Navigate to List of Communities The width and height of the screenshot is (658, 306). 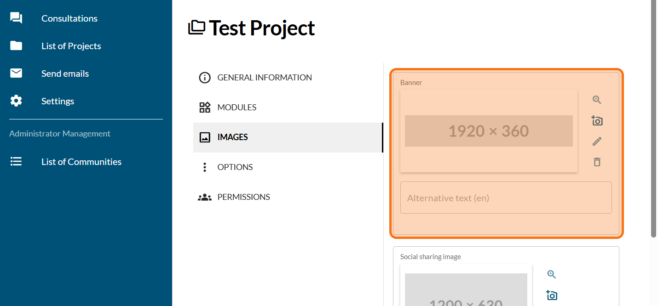pos(81,162)
